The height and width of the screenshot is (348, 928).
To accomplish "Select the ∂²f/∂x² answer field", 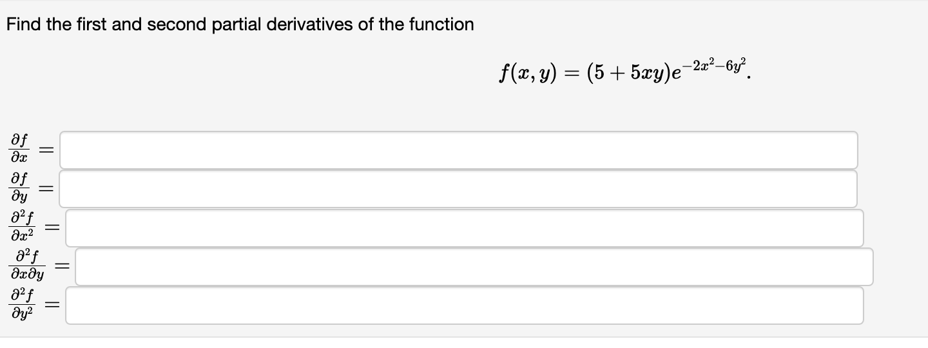I will coord(464,228).
